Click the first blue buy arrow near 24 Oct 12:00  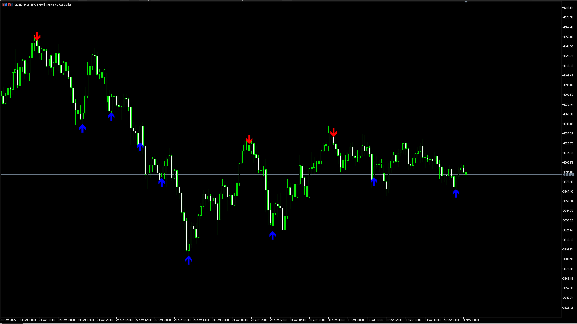83,128
